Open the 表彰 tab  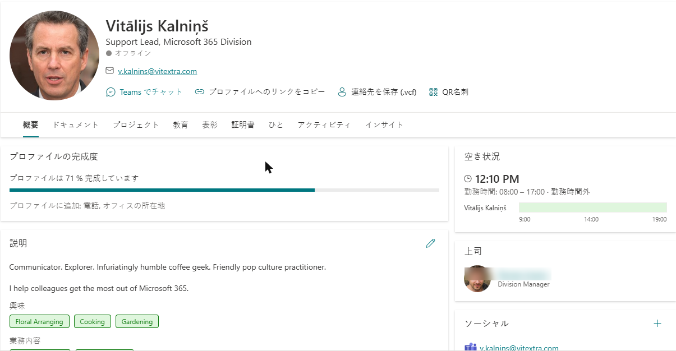click(x=210, y=125)
